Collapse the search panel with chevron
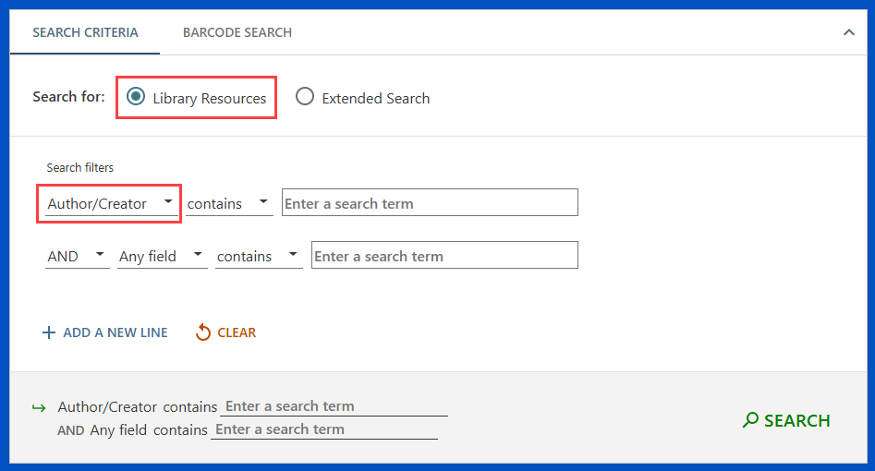The width and height of the screenshot is (875, 471). point(848,32)
